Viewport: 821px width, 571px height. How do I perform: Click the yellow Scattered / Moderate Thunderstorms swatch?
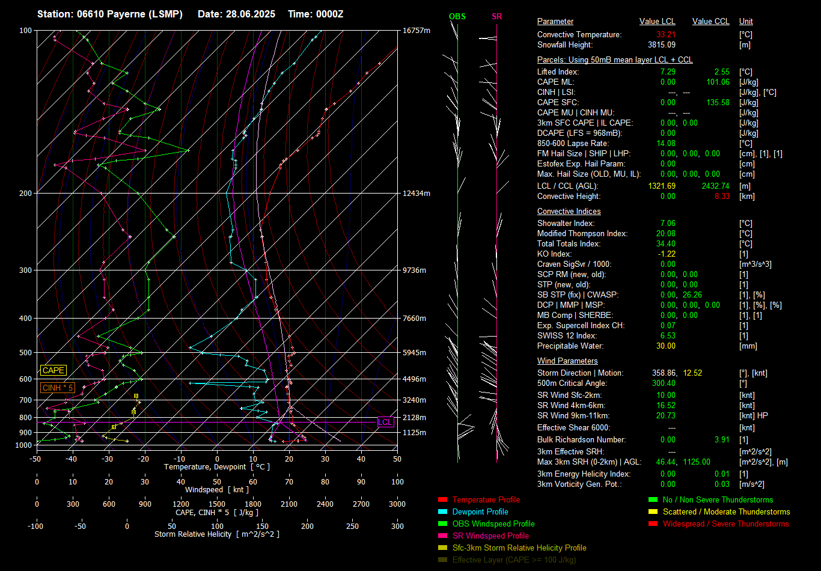653,512
